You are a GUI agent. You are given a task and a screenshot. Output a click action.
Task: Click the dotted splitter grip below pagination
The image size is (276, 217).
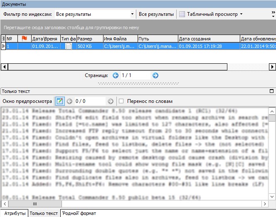point(138,83)
